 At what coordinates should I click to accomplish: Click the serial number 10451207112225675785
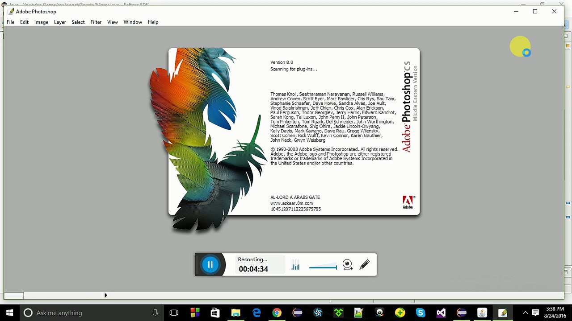[x=296, y=209]
